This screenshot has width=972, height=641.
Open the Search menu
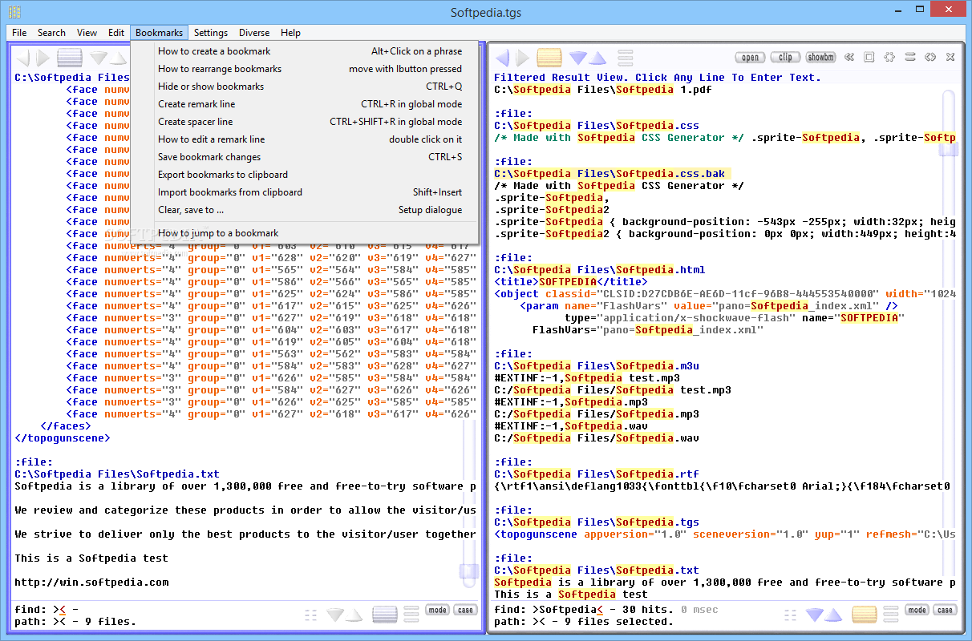51,33
